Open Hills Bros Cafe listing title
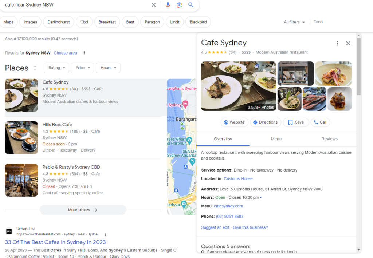Screen dimensions: 373x258 tap(57, 125)
